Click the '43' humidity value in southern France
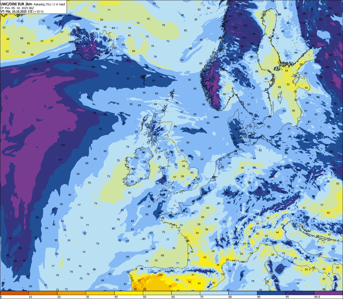The width and height of the screenshot is (343, 299). (205, 257)
